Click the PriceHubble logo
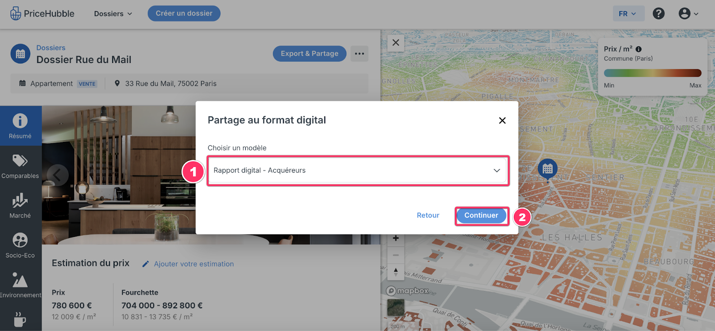715x331 pixels. [42, 13]
